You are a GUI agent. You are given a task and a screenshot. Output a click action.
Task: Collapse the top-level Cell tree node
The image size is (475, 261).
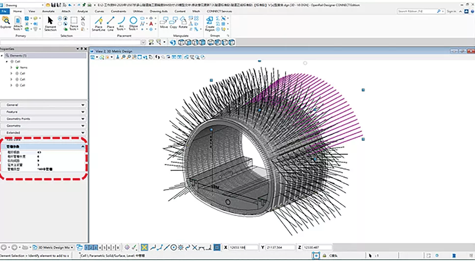click(x=7, y=61)
